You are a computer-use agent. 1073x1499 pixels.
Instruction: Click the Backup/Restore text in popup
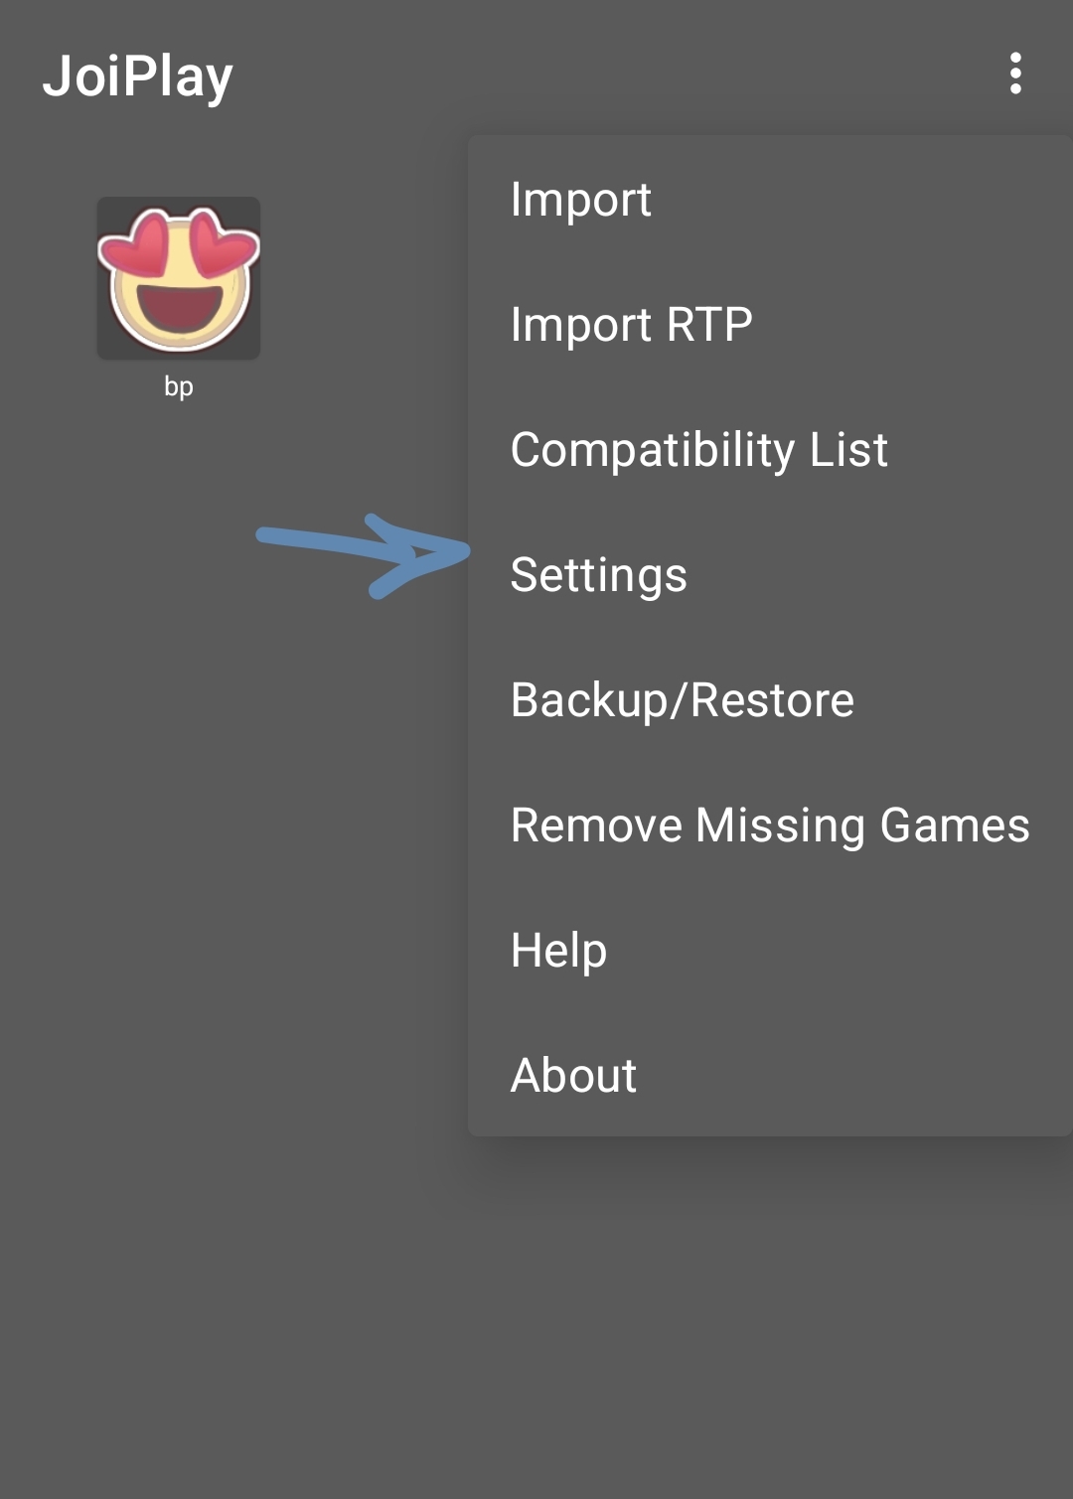click(x=682, y=700)
